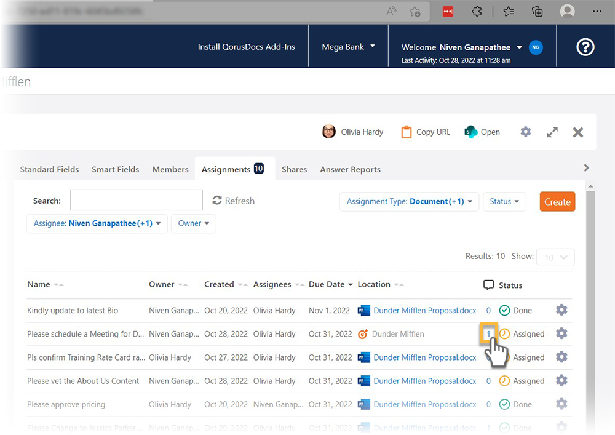Open comment count 1 for meeting assignment
615x435 pixels.
coord(488,333)
